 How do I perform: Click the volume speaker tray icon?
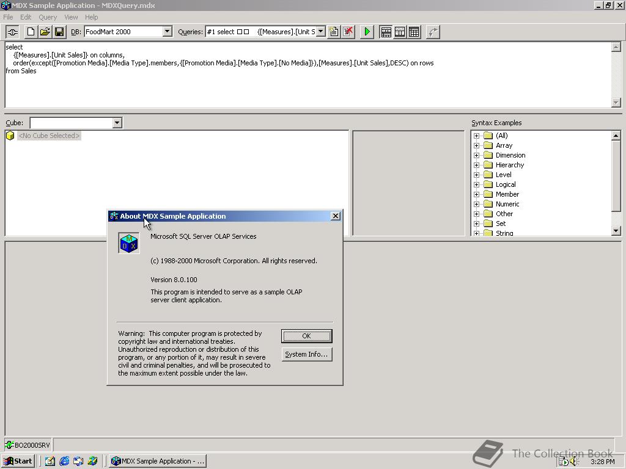(x=574, y=462)
